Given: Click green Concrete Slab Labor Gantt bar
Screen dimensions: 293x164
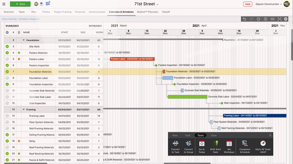Looking at the screenshot, I should coord(187,97).
